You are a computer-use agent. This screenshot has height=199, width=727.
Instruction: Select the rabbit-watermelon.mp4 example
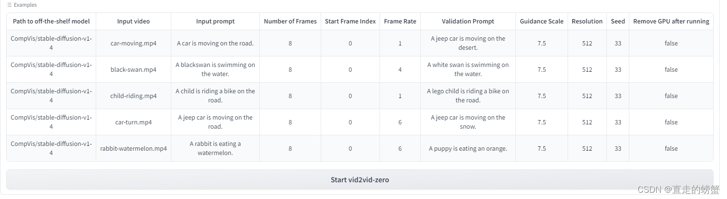(133, 148)
